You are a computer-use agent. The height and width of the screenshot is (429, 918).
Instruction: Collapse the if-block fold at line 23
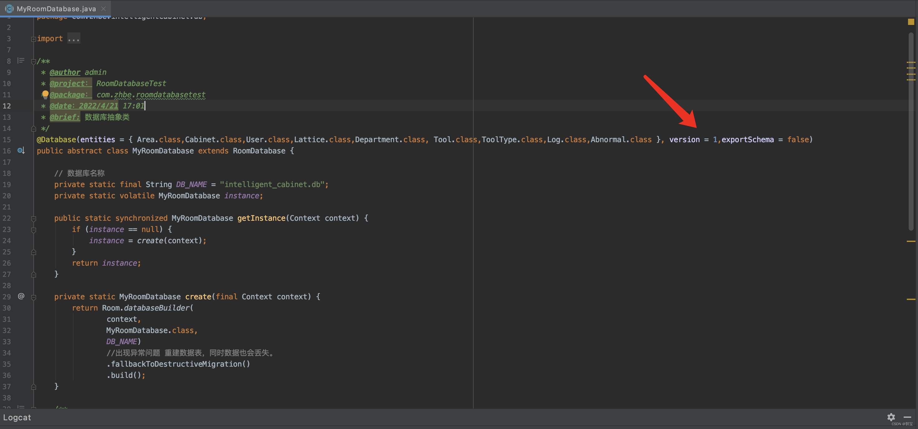click(x=34, y=230)
